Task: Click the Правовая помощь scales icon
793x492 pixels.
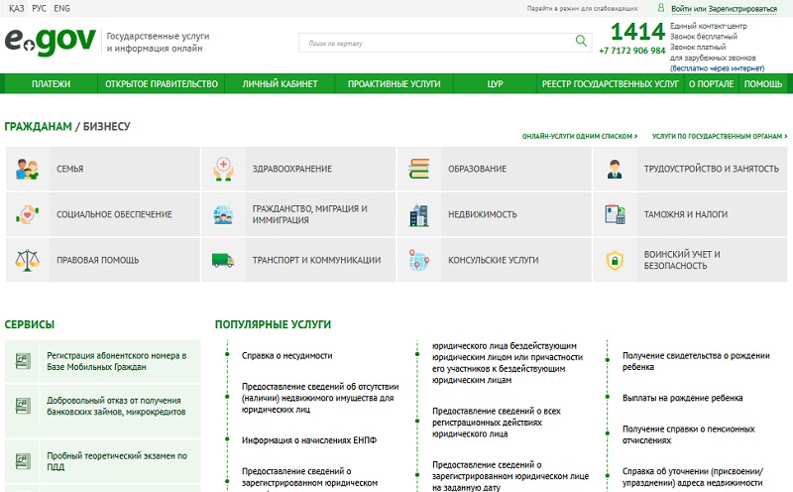Action: point(27,260)
